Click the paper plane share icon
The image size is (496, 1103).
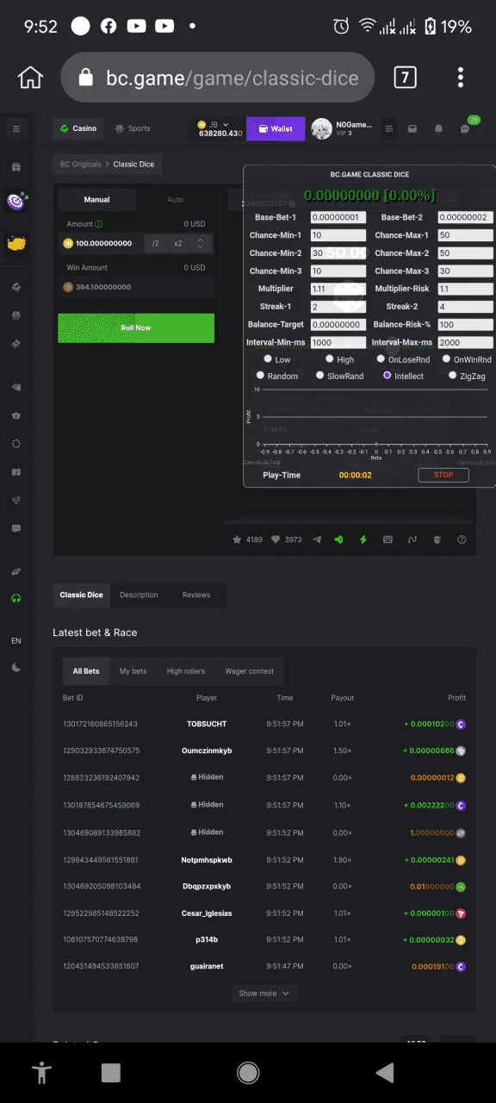[317, 539]
